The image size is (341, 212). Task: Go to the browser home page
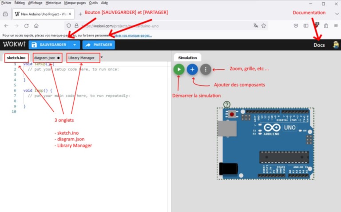(x=36, y=26)
